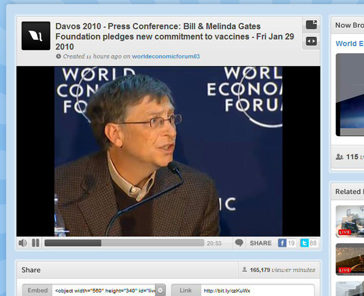Open video in pop-out window icon
Image resolution: width=364 pixels, height=296 pixels.
pyautogui.click(x=311, y=25)
